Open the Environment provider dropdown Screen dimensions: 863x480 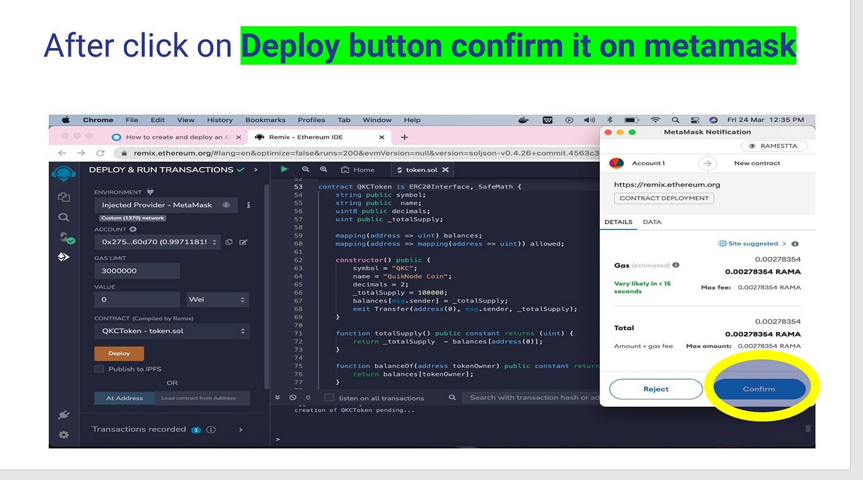[166, 205]
